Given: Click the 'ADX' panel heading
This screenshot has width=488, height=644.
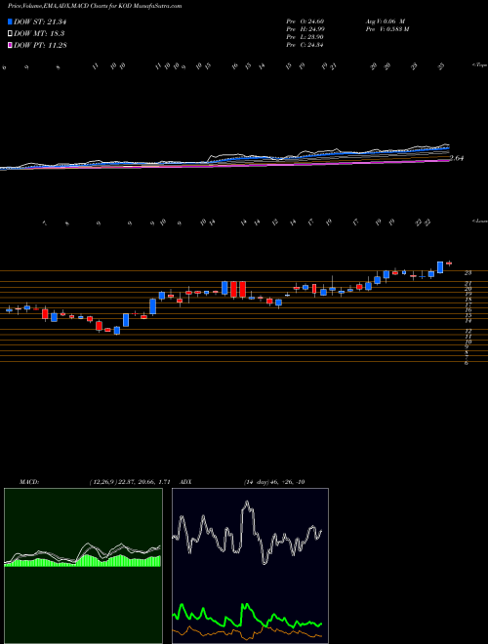Looking at the screenshot, I should 185,482.
